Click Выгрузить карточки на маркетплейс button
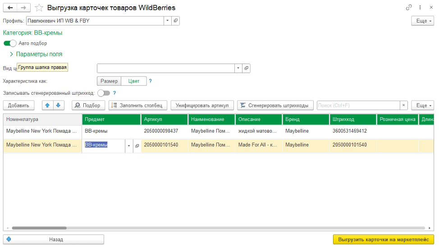This screenshot has width=439, height=248. [383, 239]
